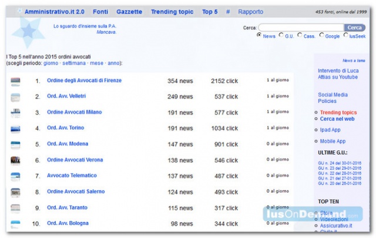Screen dimensions: 376x238
Task: Click the Cerca search button
Action: tap(355, 28)
